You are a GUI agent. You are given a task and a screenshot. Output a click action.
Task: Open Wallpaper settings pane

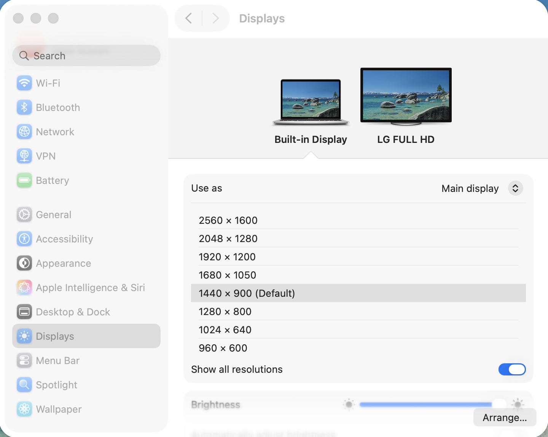pyautogui.click(x=86, y=409)
